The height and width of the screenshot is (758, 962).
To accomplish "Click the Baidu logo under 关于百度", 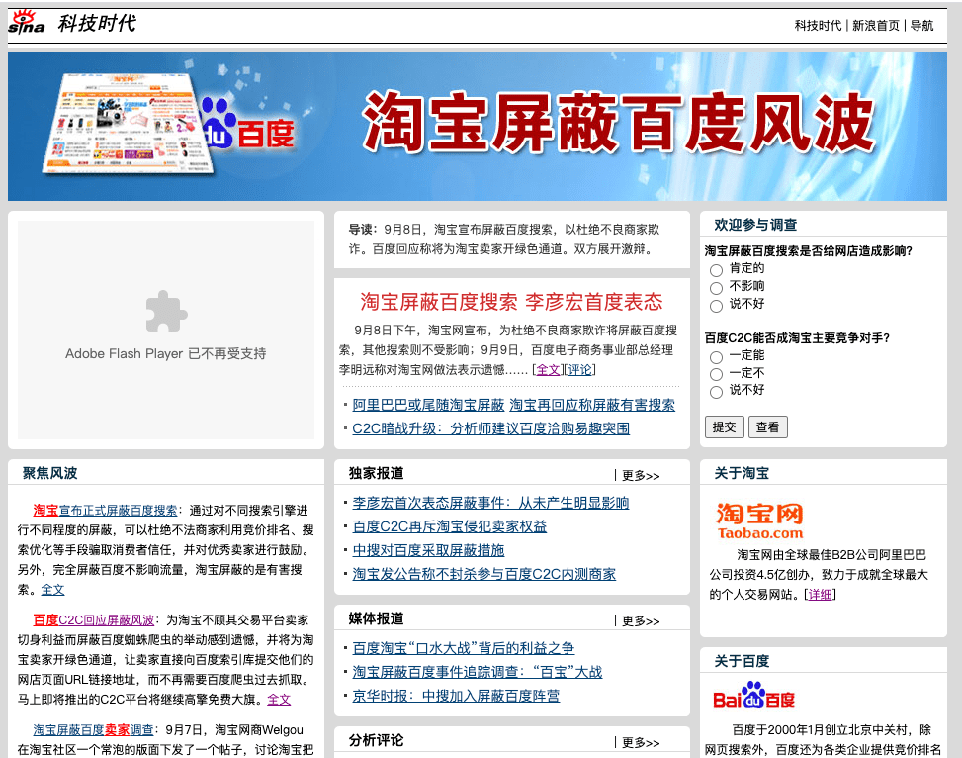I will pos(753,695).
